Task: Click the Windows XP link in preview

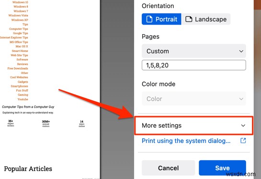Action: 20,20
